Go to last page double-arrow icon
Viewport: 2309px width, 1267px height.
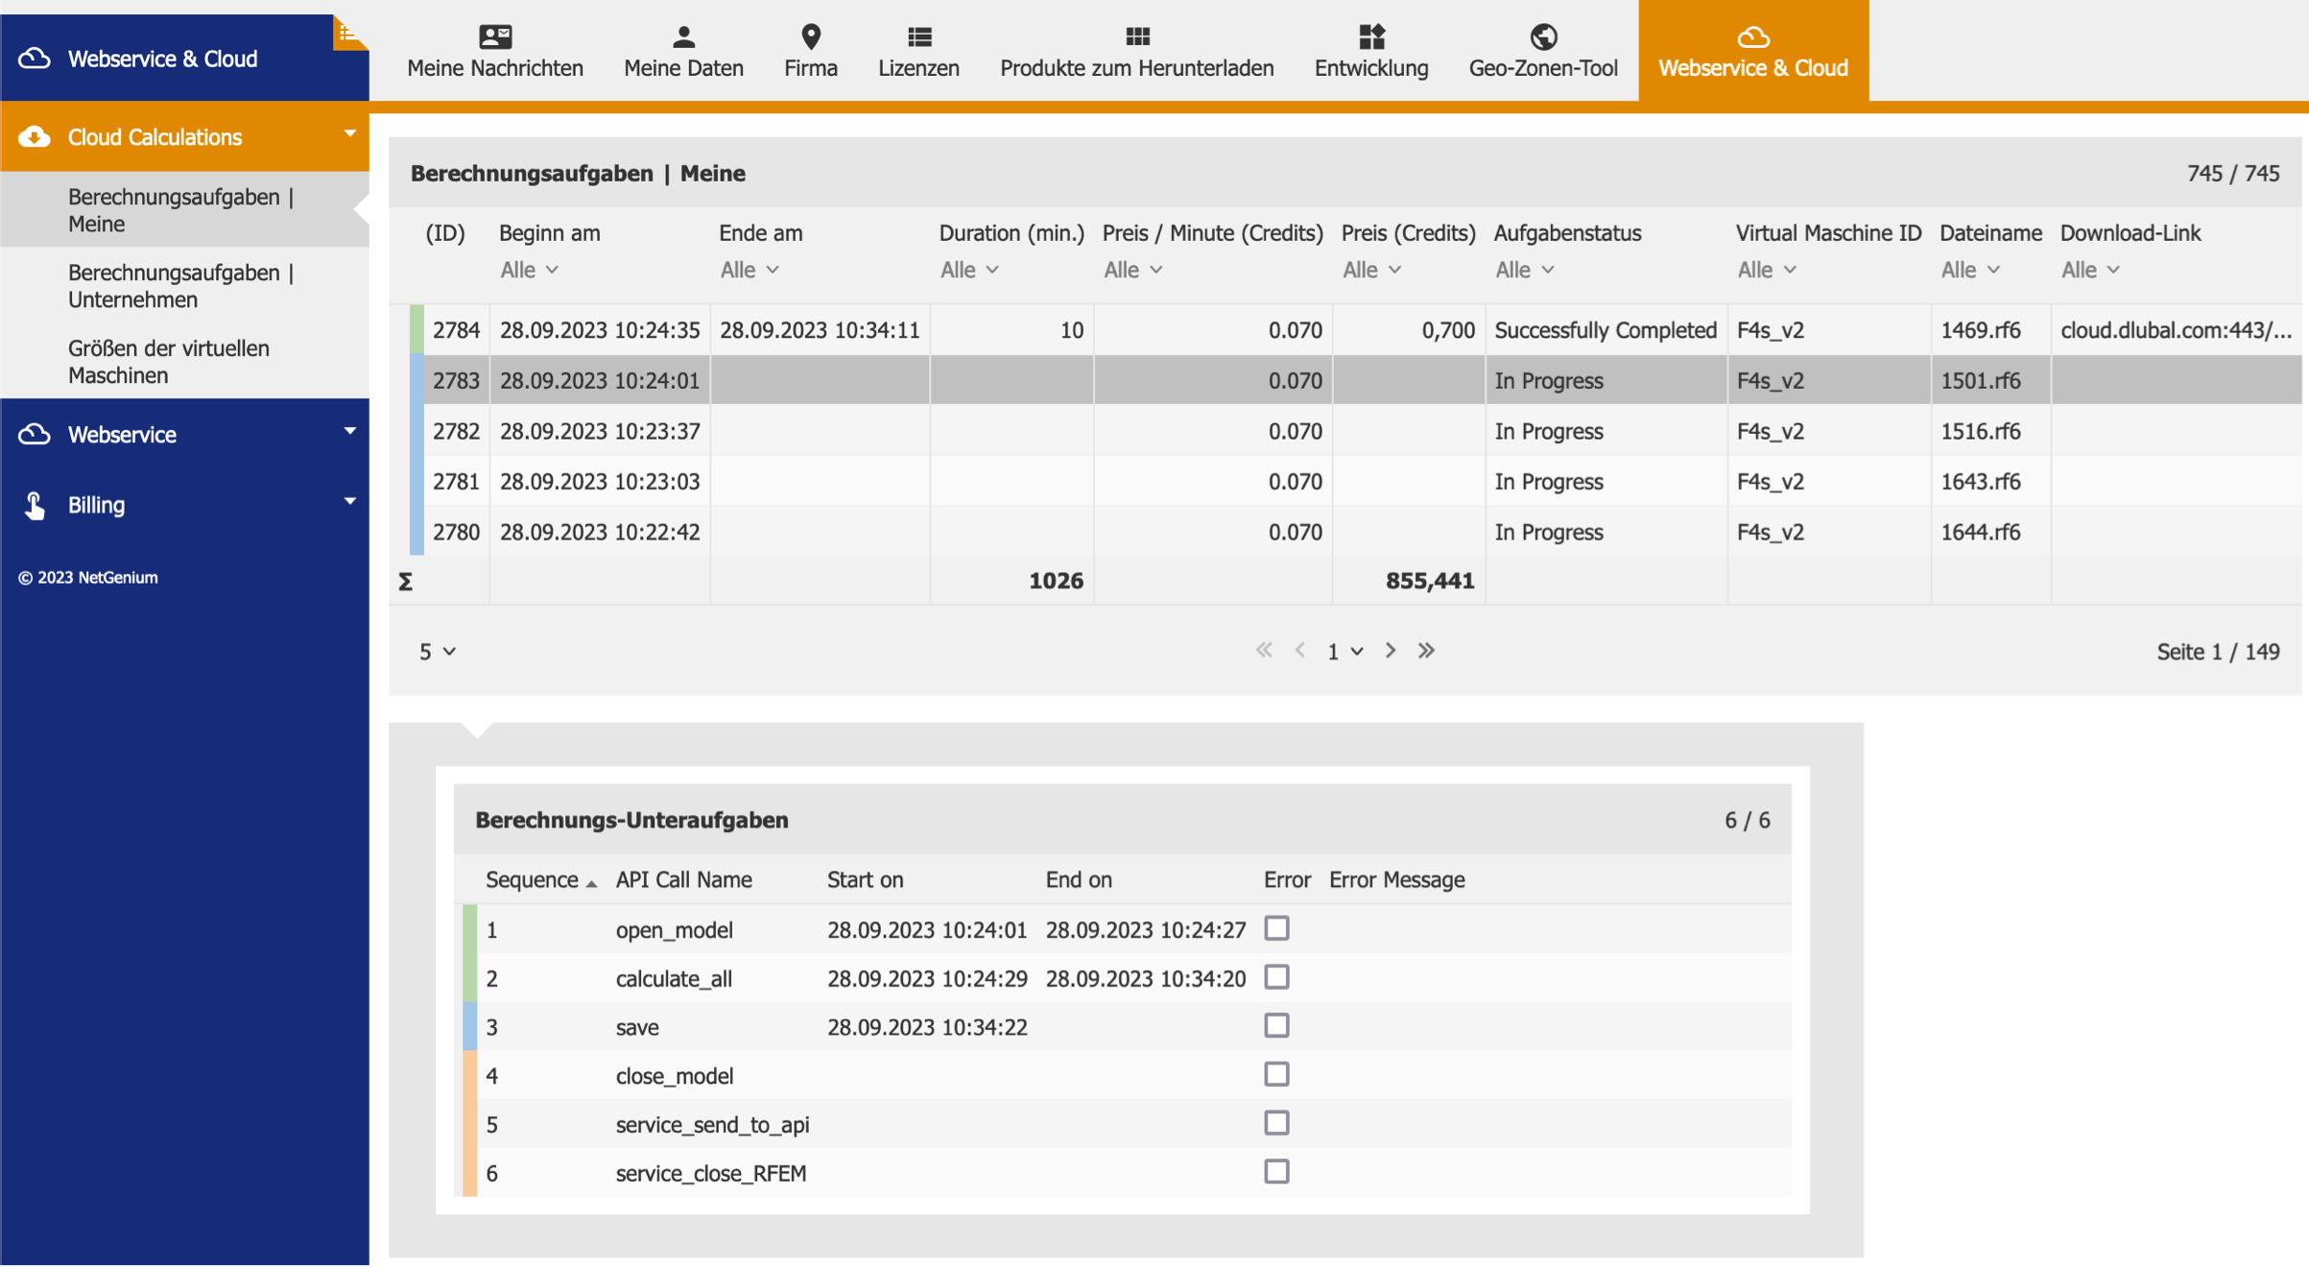coord(1427,651)
